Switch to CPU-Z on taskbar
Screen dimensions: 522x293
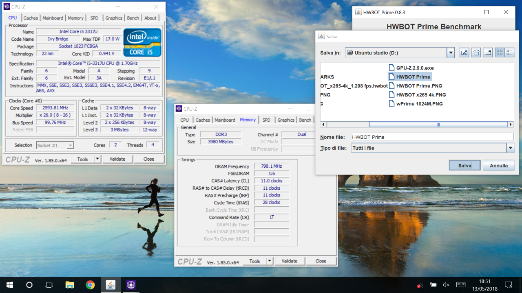pos(131,285)
